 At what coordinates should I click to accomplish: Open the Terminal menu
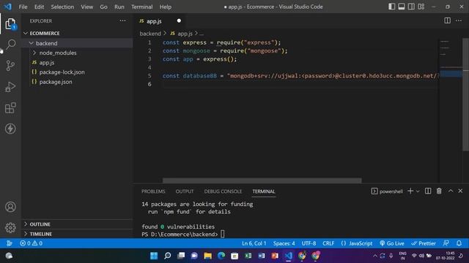[x=141, y=7]
